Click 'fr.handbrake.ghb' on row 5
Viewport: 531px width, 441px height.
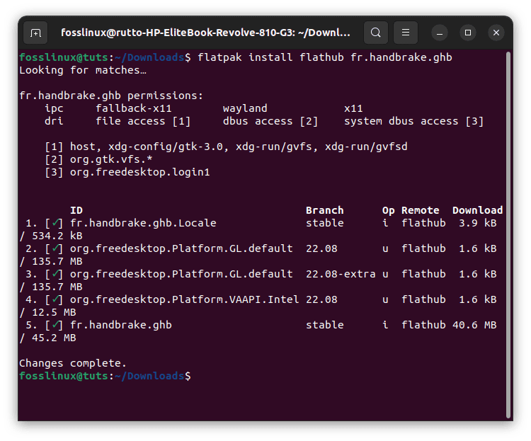pyautogui.click(x=121, y=325)
